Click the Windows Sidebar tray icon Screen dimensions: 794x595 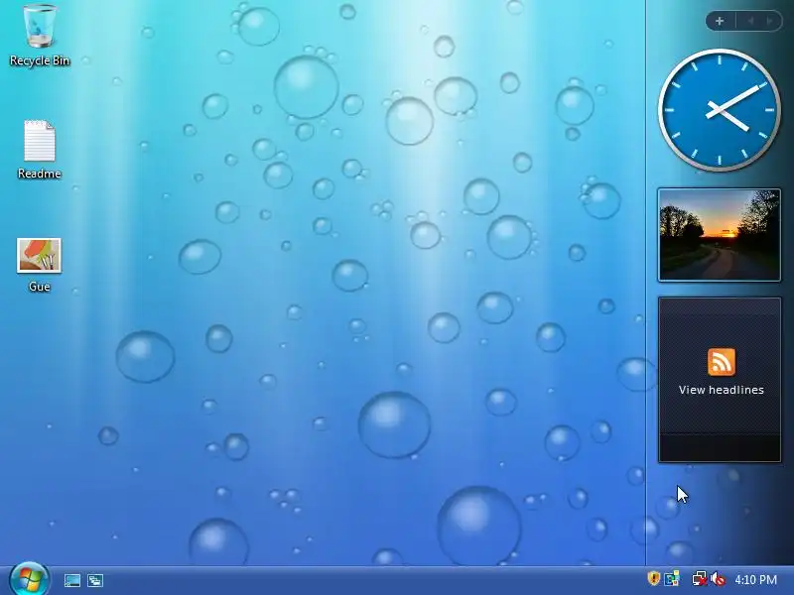coord(672,578)
